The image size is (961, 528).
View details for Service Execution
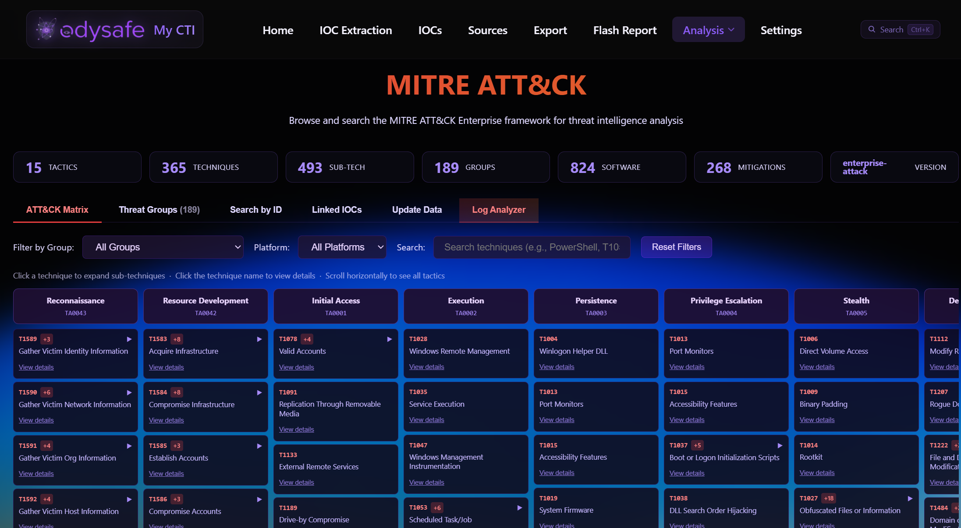click(426, 419)
